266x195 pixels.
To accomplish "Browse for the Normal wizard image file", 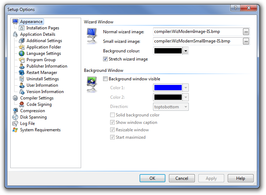I will (246, 32).
